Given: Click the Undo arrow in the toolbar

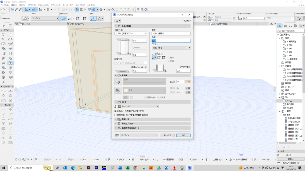Looking at the screenshot, I should coord(3,9).
